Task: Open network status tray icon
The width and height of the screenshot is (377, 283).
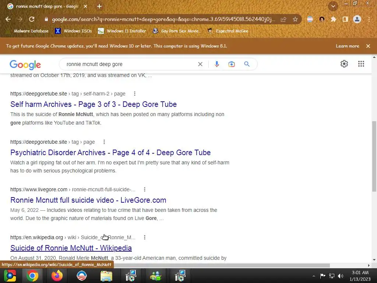Action: [332, 276]
